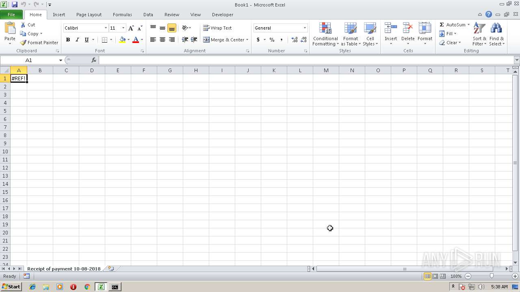Apply Percent Style format
Image resolution: width=520 pixels, height=292 pixels.
pyautogui.click(x=272, y=40)
